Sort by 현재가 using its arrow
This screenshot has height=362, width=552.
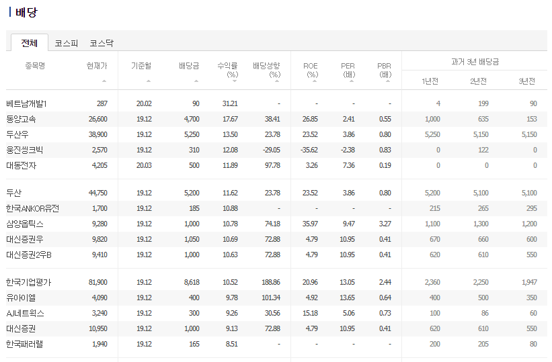[104, 81]
